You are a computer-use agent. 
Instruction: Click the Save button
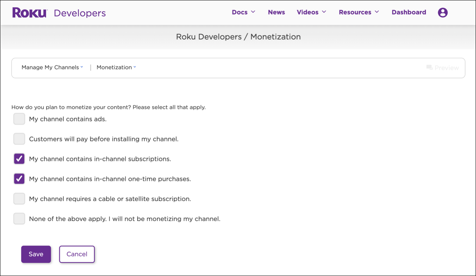click(x=36, y=254)
